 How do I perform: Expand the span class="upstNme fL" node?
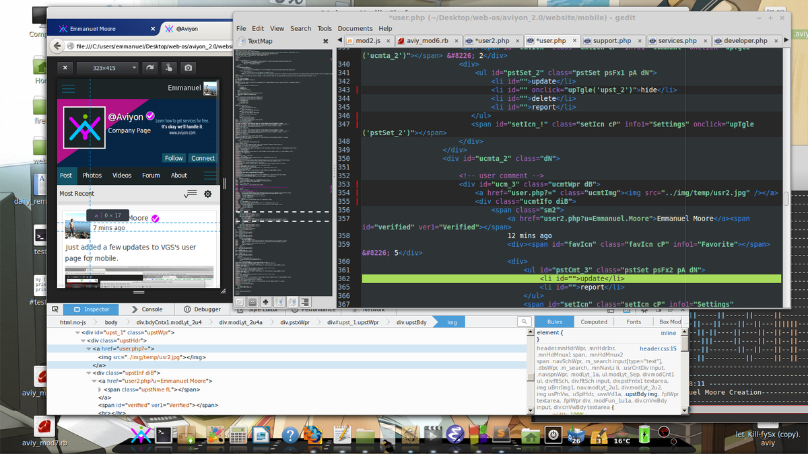coord(100,389)
